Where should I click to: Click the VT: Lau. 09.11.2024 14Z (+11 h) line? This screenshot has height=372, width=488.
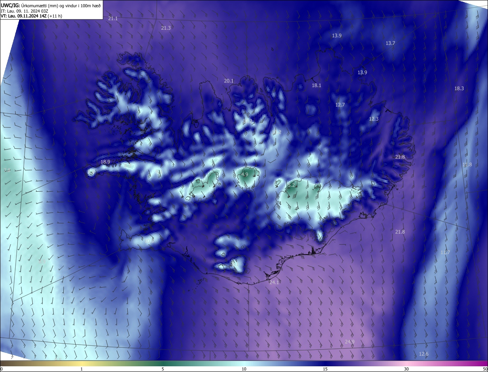(x=32, y=16)
